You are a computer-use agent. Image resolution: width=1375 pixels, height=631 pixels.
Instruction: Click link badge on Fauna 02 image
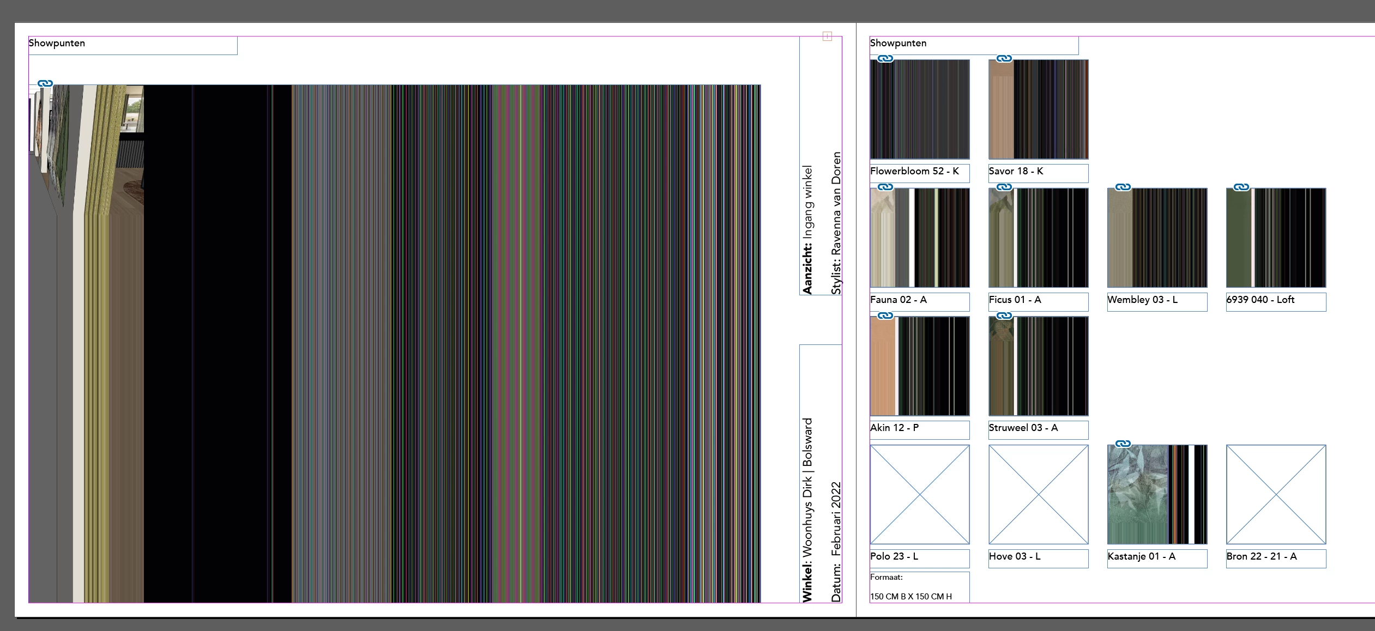[x=885, y=187]
